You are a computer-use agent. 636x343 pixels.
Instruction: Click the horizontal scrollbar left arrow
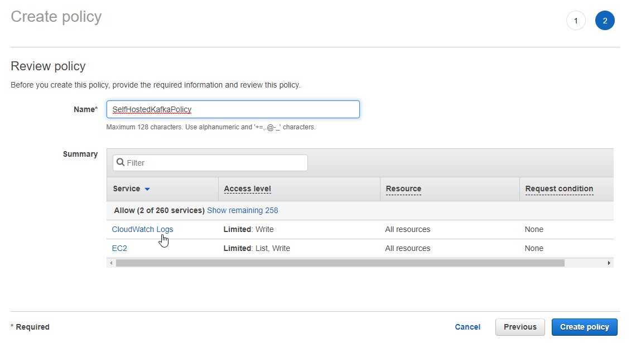[111, 263]
